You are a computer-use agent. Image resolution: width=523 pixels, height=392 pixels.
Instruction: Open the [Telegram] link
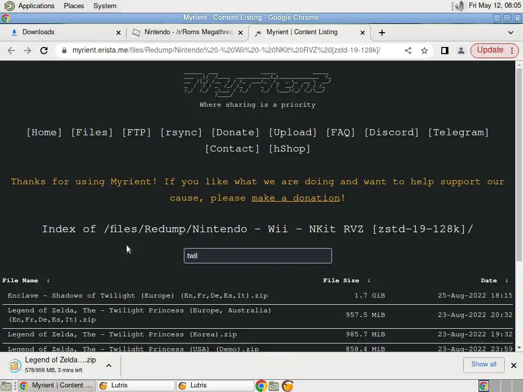tap(458, 132)
